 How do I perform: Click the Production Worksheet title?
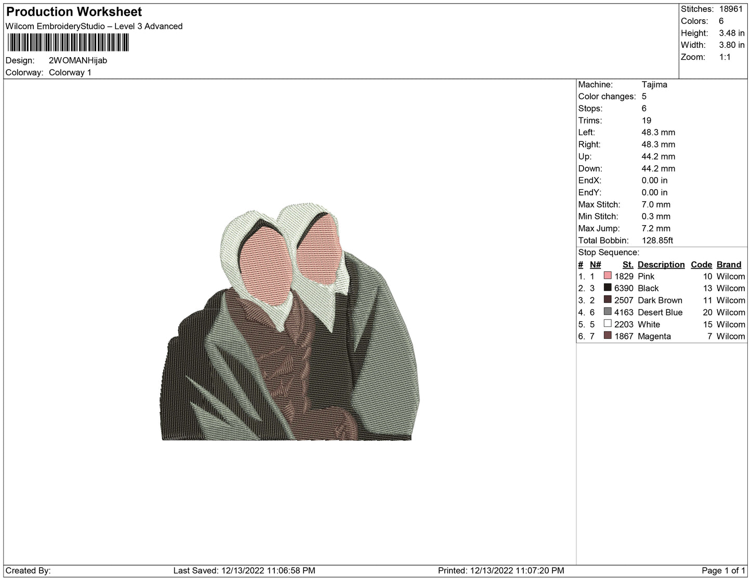(74, 11)
